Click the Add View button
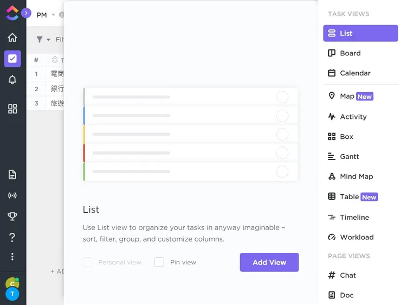The height and width of the screenshot is (305, 401). 269,262
